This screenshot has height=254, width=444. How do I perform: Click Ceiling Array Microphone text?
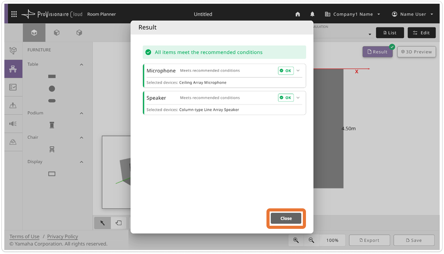tap(203, 83)
